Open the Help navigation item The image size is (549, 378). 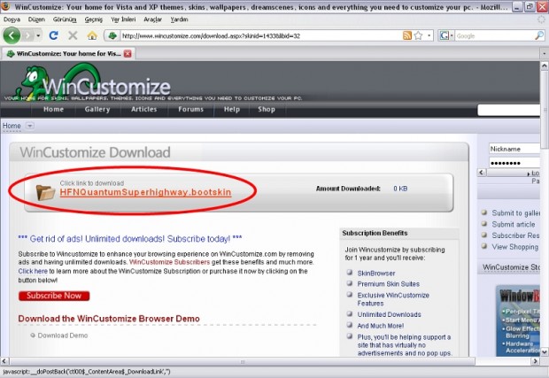point(232,109)
